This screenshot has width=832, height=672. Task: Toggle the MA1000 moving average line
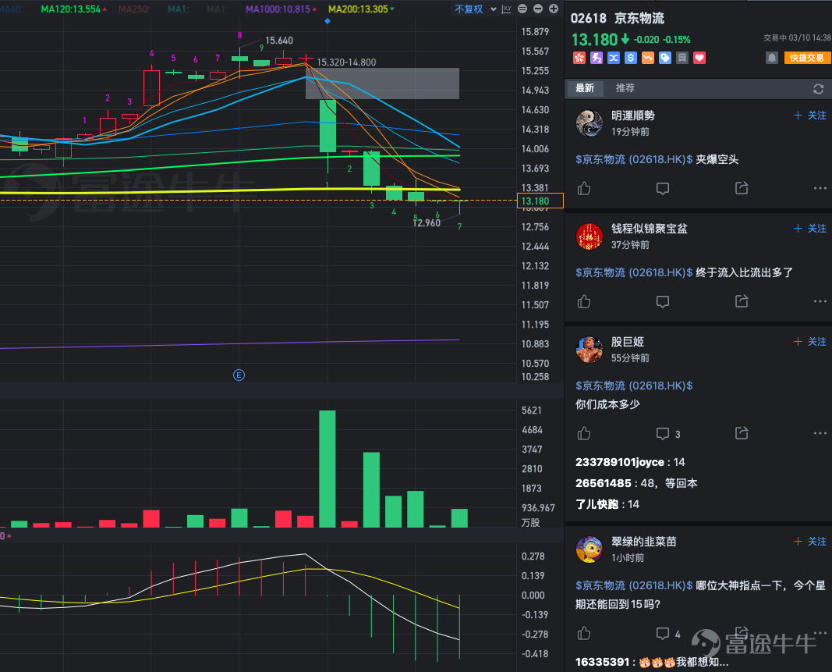[281, 9]
